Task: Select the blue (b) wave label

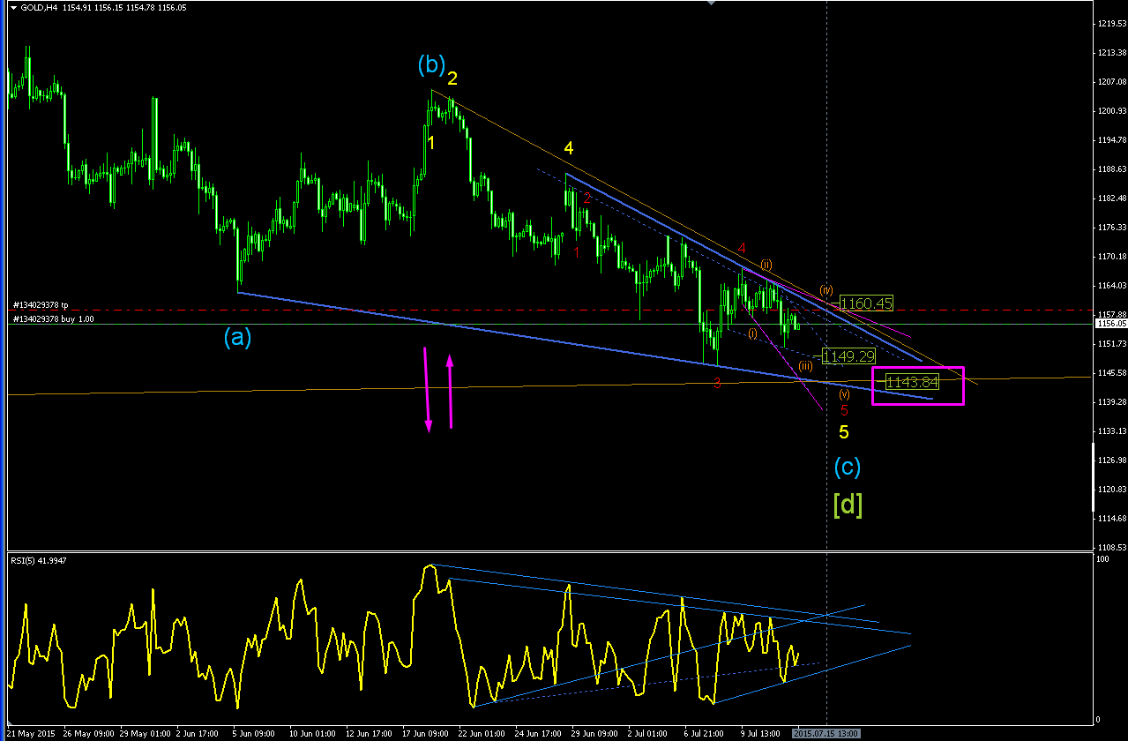Action: (x=431, y=64)
